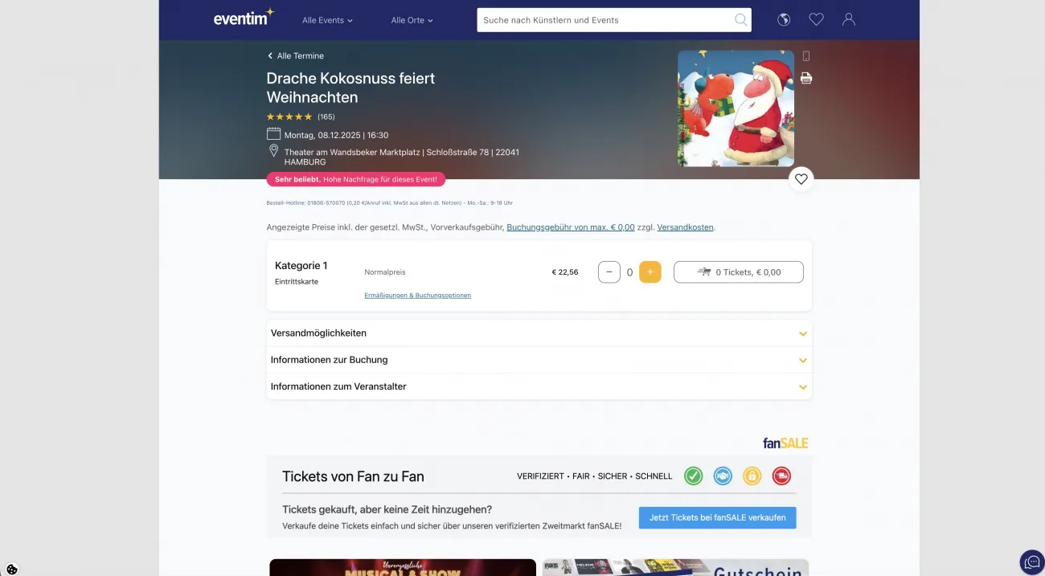Click the magnifying glass search icon

point(739,19)
